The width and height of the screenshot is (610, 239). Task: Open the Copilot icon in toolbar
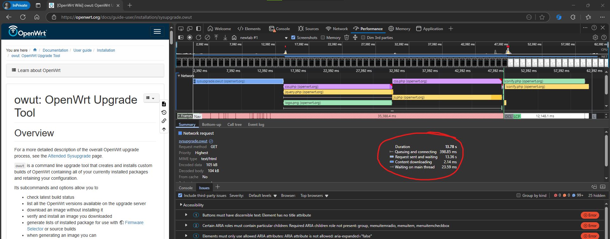point(559,17)
